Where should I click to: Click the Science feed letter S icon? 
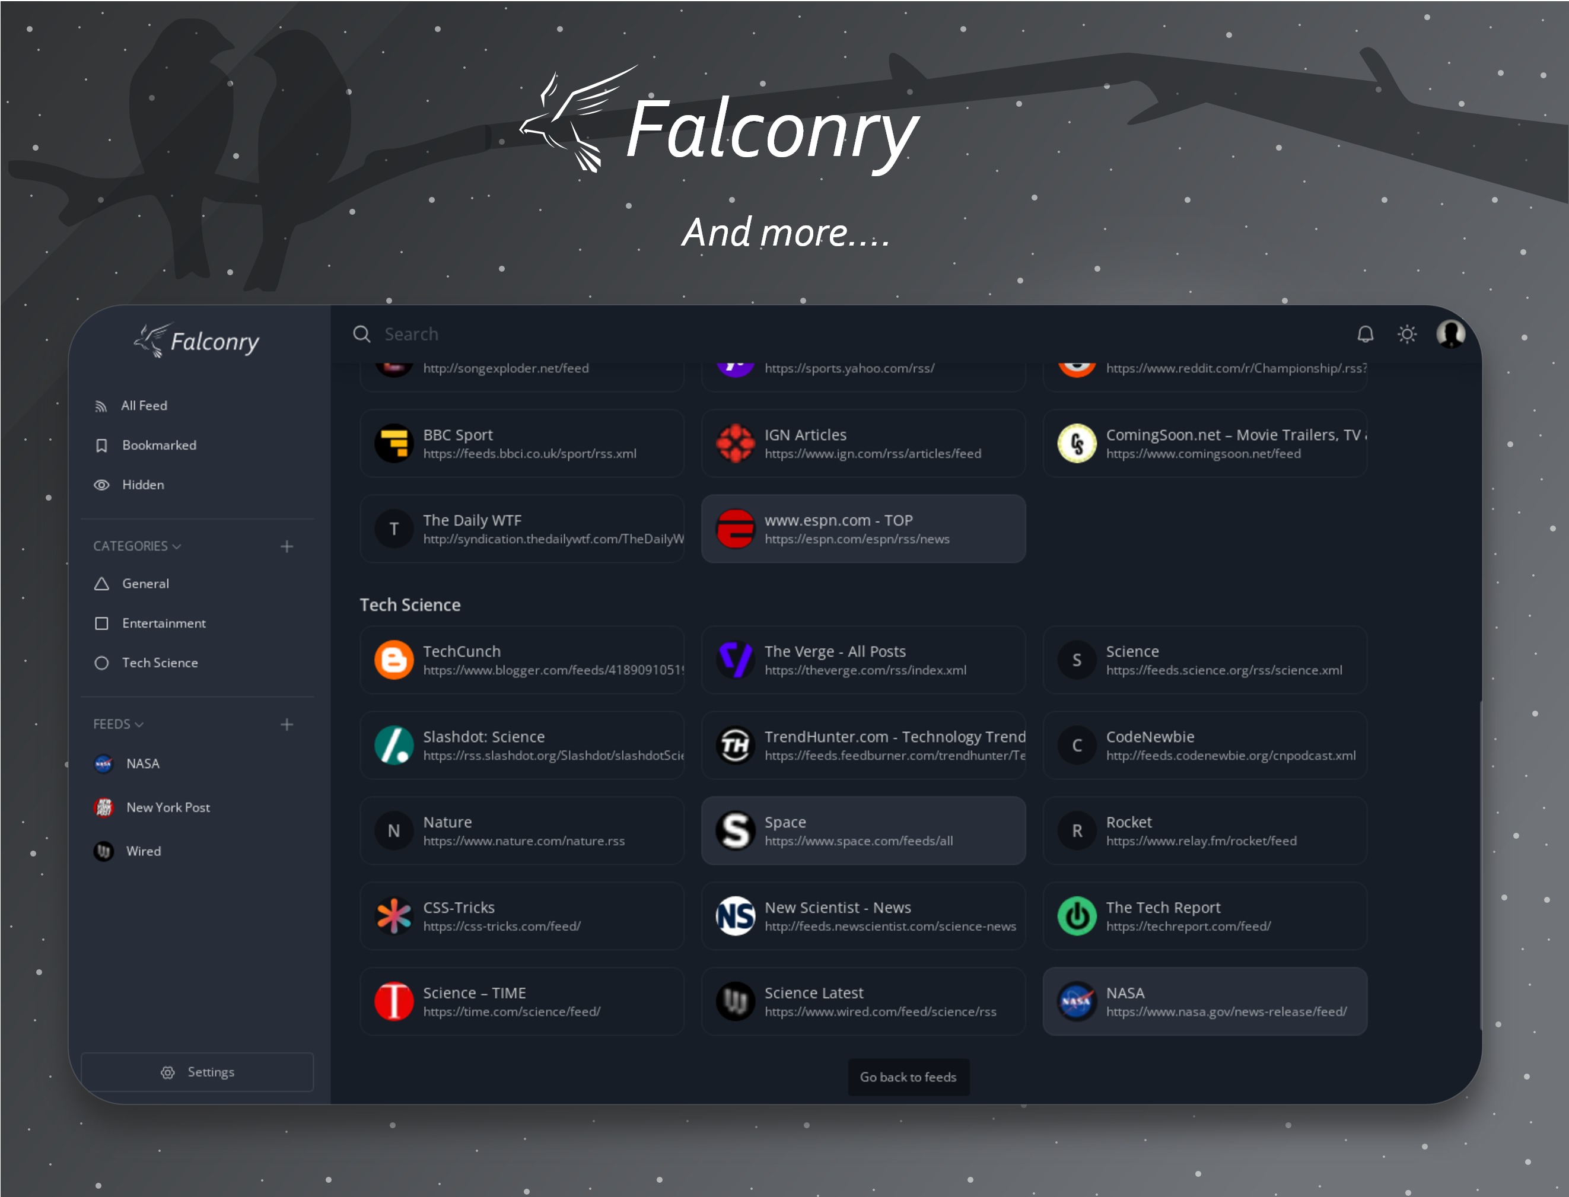[x=1077, y=660]
